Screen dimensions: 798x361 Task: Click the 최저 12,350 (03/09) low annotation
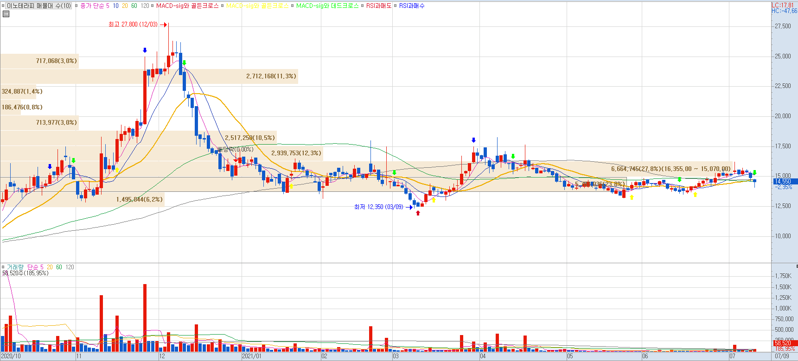tap(379, 207)
